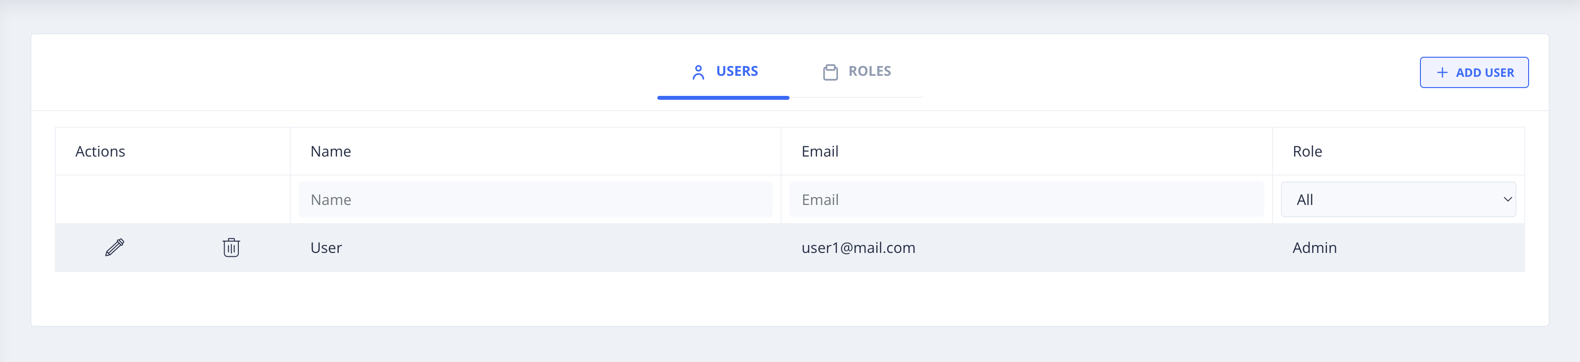Click the person icon on Users tab
Image resolution: width=1580 pixels, height=362 pixels.
(x=698, y=72)
